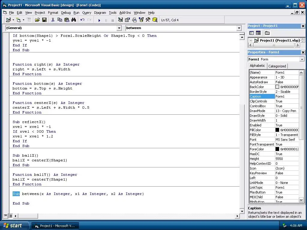Click View Object icon in Project panel
307x230 pixels.
(x=258, y=33)
